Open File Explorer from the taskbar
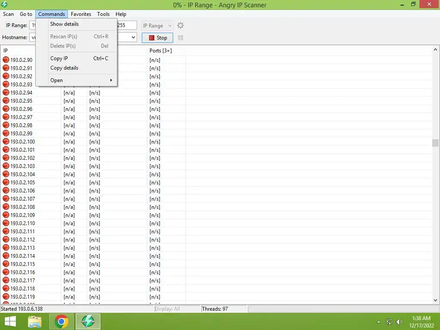The height and width of the screenshot is (330, 440). coord(35,321)
